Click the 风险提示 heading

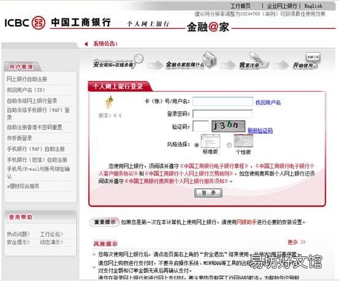coord(105,244)
